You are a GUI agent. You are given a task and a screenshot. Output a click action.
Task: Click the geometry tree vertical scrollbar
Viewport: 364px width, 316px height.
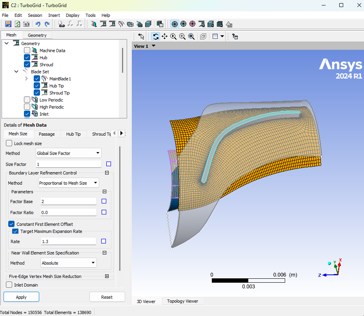(122, 60)
